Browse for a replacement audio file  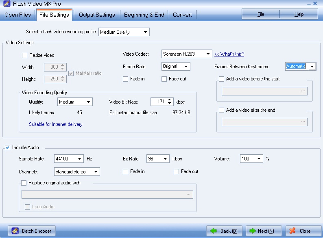point(188,194)
